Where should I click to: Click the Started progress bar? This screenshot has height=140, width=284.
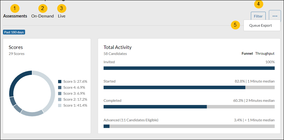click(189, 87)
